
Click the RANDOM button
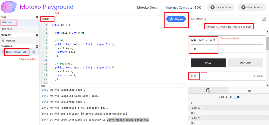point(246,63)
